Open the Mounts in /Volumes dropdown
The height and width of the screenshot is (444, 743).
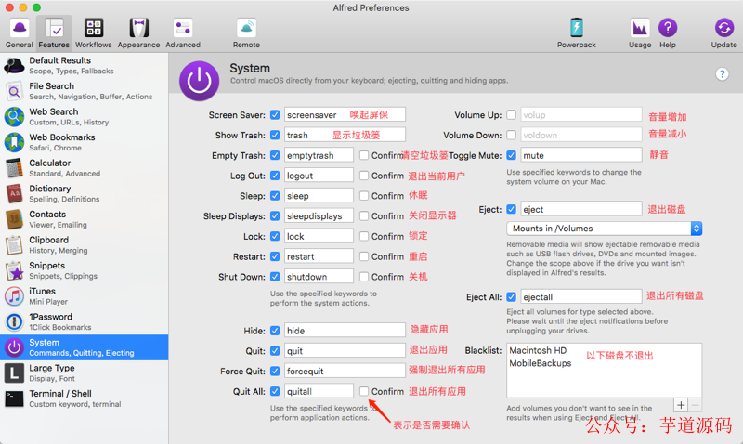point(605,229)
